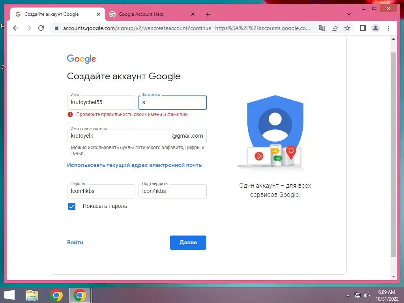Focus the Имя first name field

101,103
